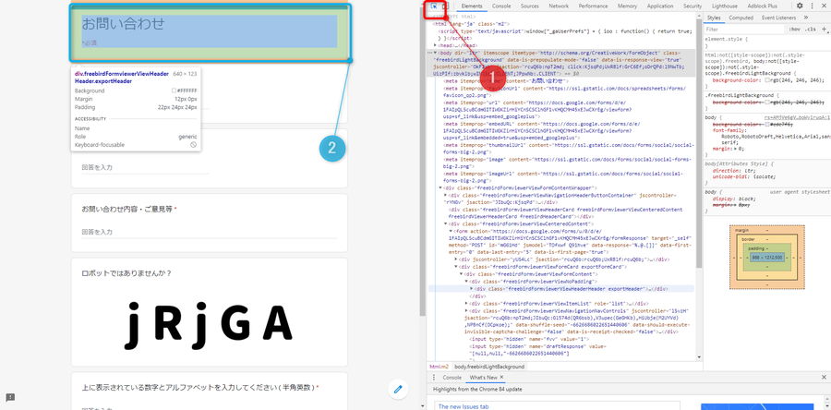Collapse the exportFormCard div

[457, 267]
